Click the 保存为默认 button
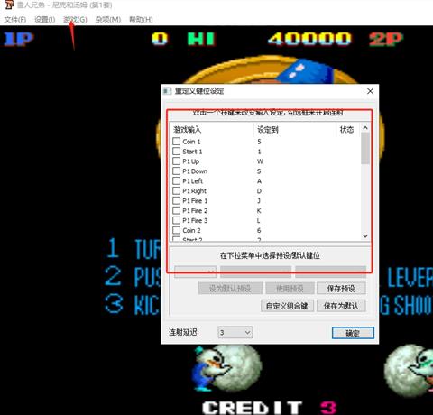 [x=341, y=306]
